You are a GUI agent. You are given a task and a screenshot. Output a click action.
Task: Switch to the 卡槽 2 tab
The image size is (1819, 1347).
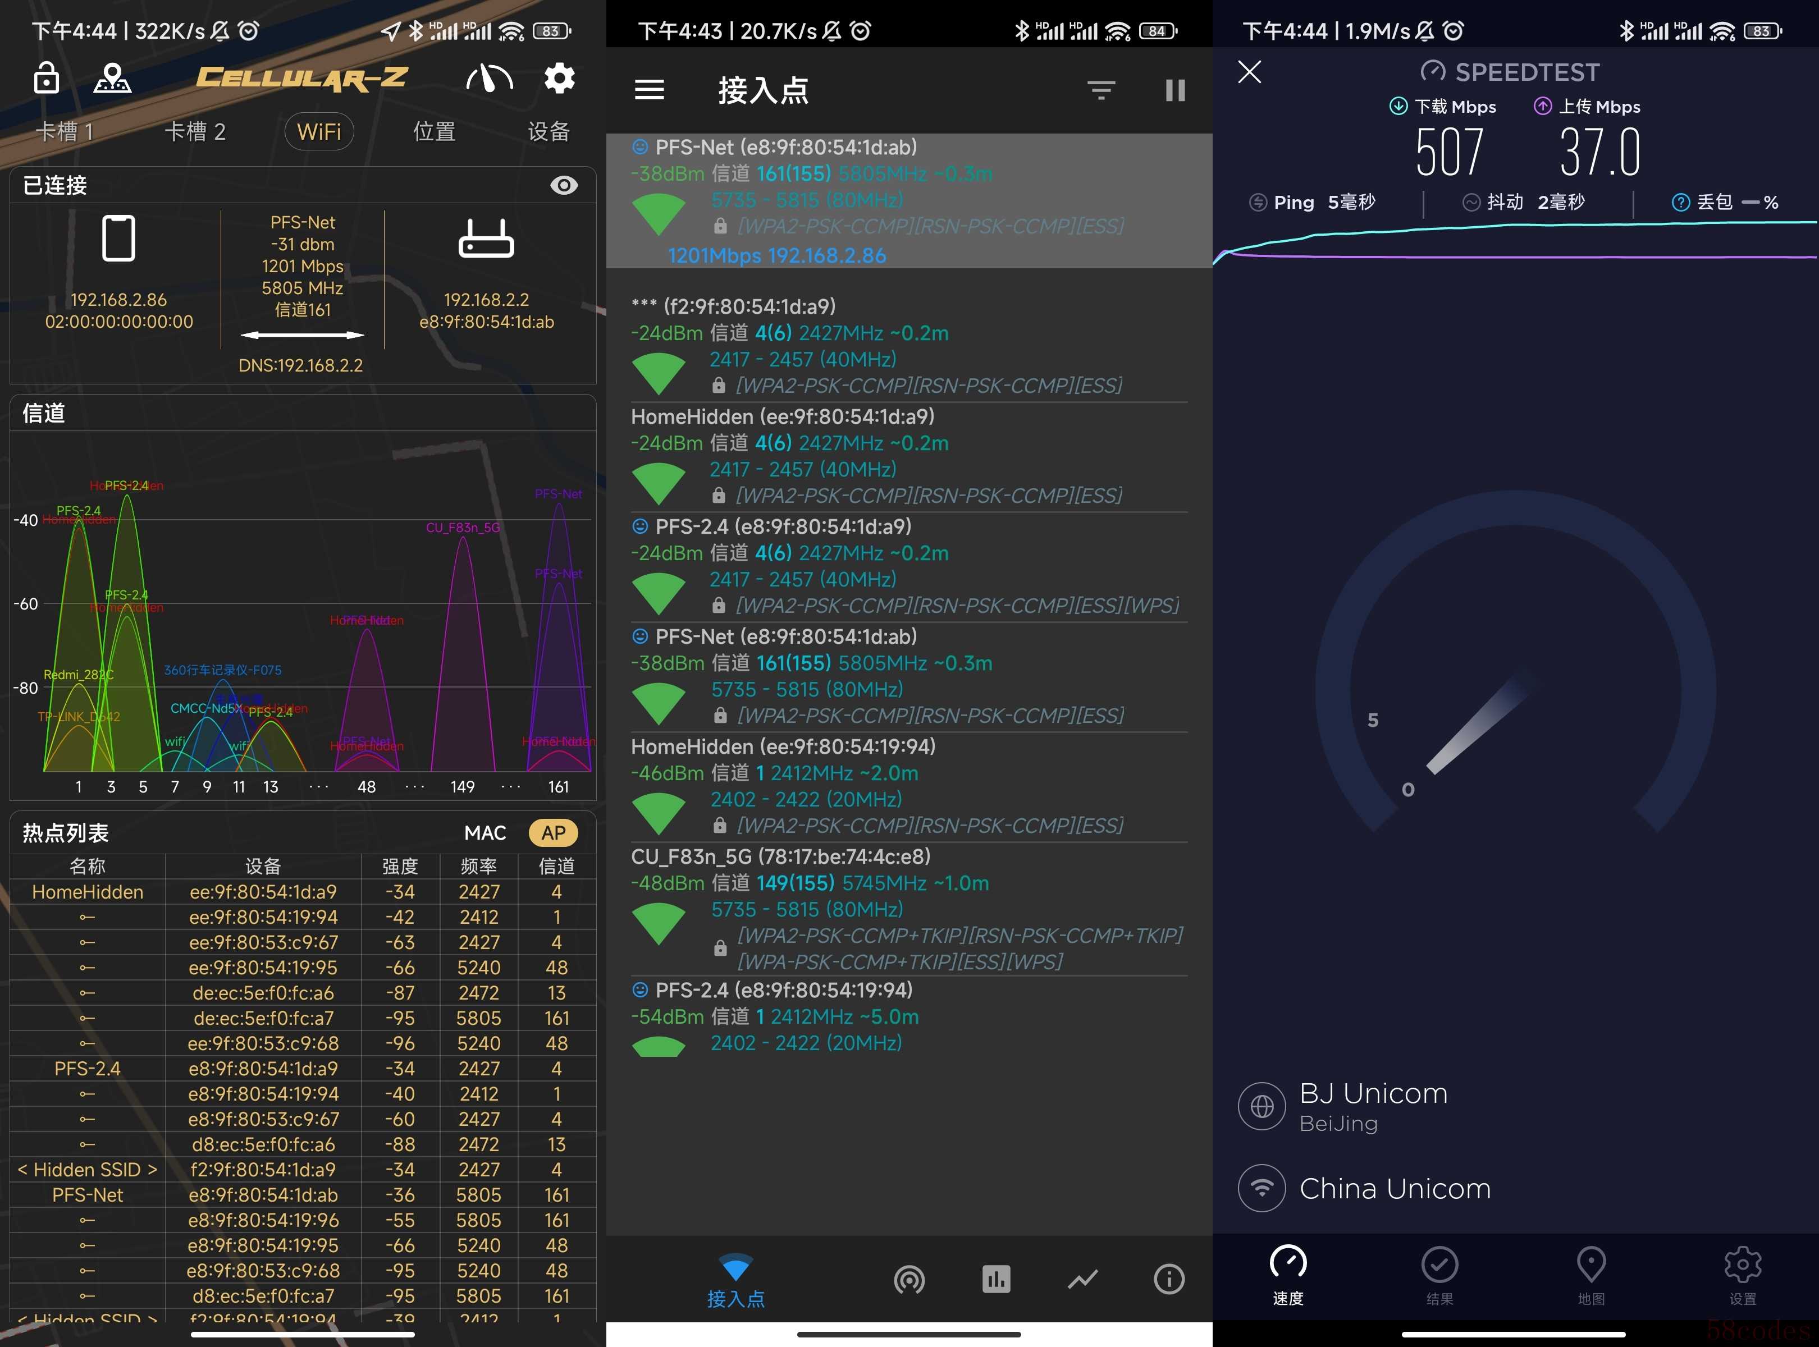[195, 131]
